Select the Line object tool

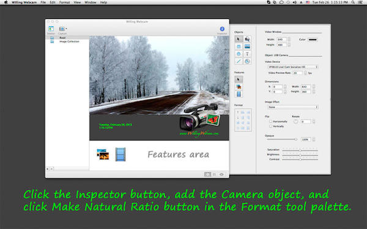point(239,61)
